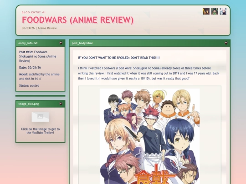Click the image_slot.png panel title
This screenshot has height=184, width=246.
coord(29,104)
